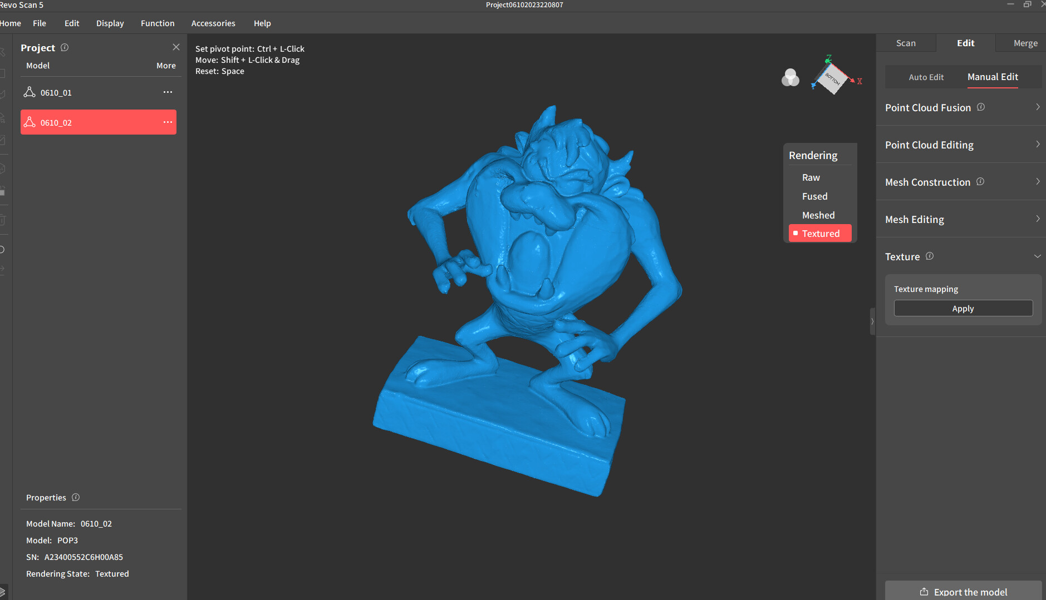Click the rendering color circles icon

[x=790, y=78]
